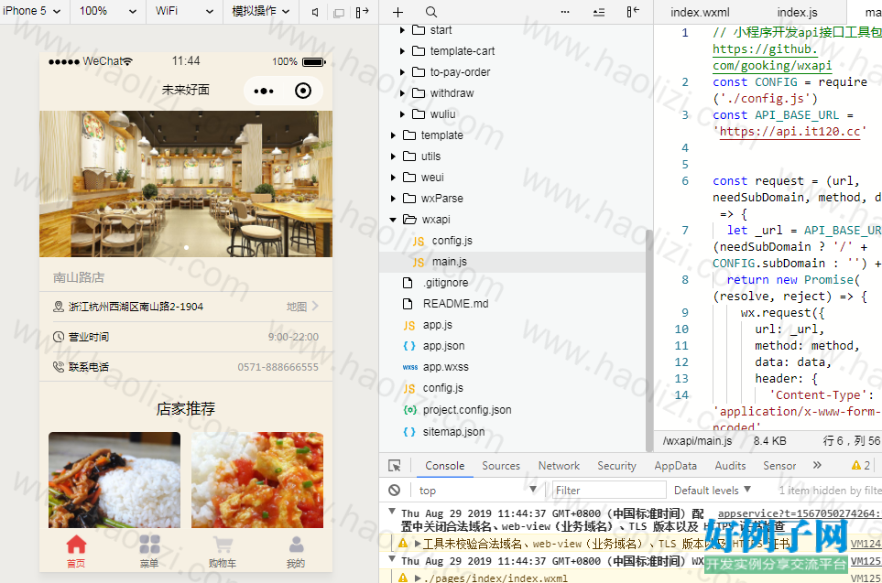882x583 pixels.
Task: Switch to index.js editor tab
Action: point(797,13)
